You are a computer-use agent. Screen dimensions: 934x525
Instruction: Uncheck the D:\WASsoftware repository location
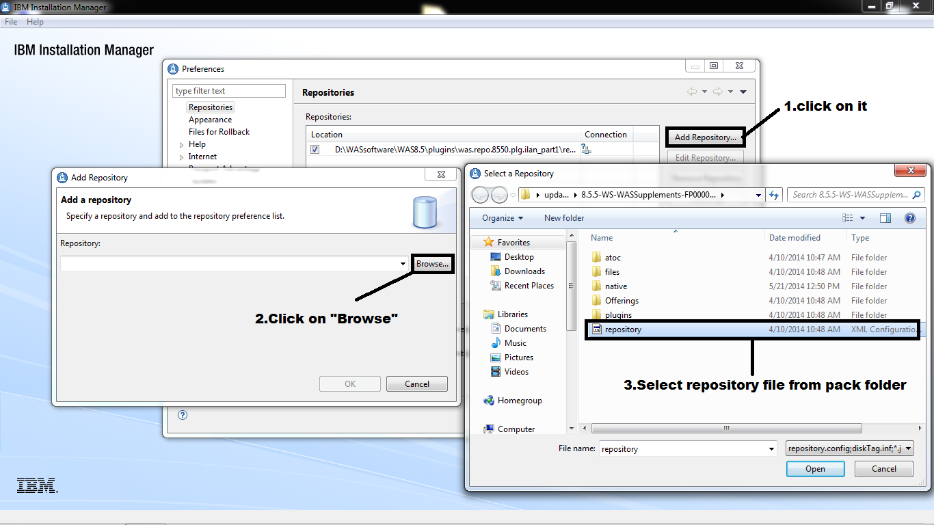point(315,149)
